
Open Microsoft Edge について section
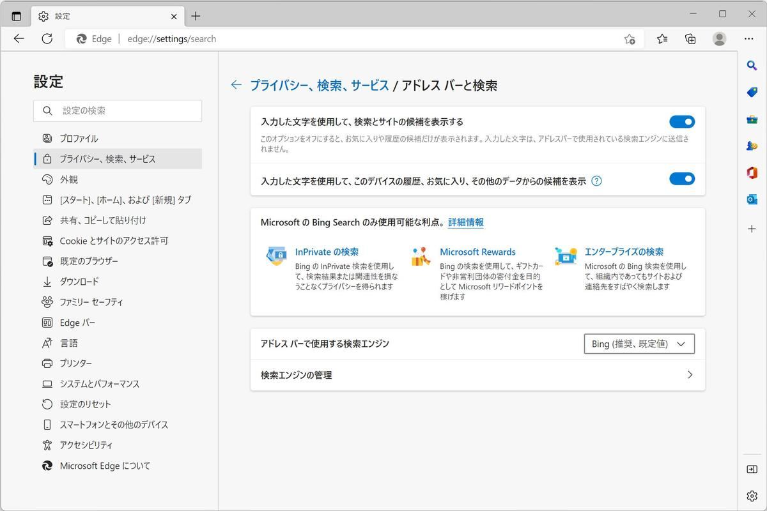point(118,466)
